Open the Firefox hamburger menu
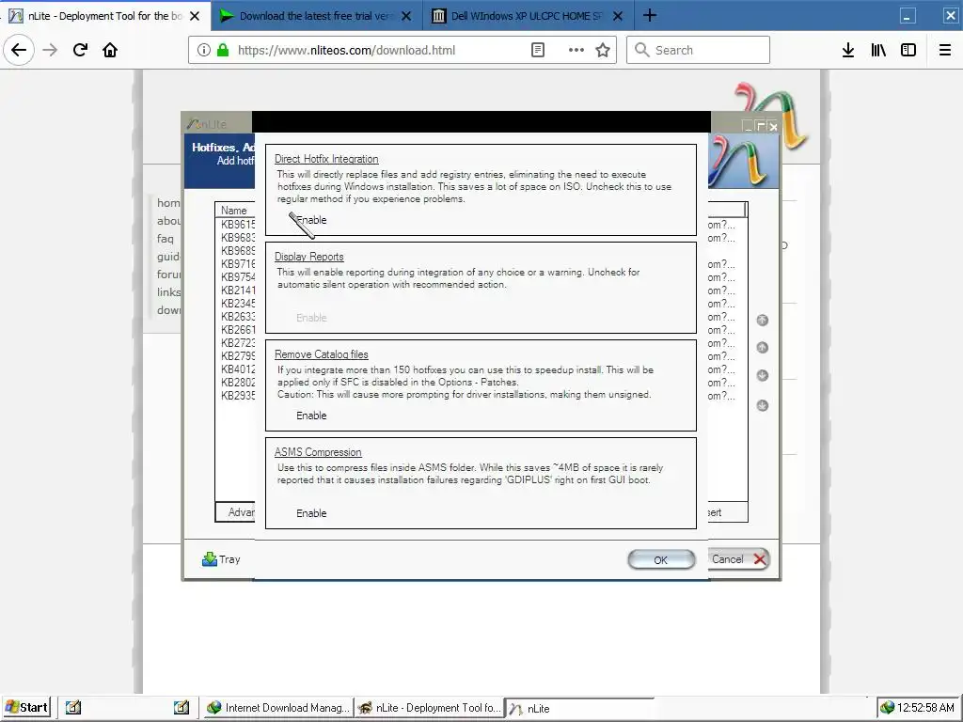This screenshot has width=963, height=722. (x=944, y=50)
